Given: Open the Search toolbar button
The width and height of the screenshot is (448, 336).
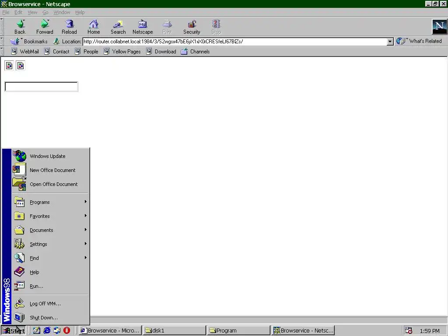Looking at the screenshot, I should point(118,27).
